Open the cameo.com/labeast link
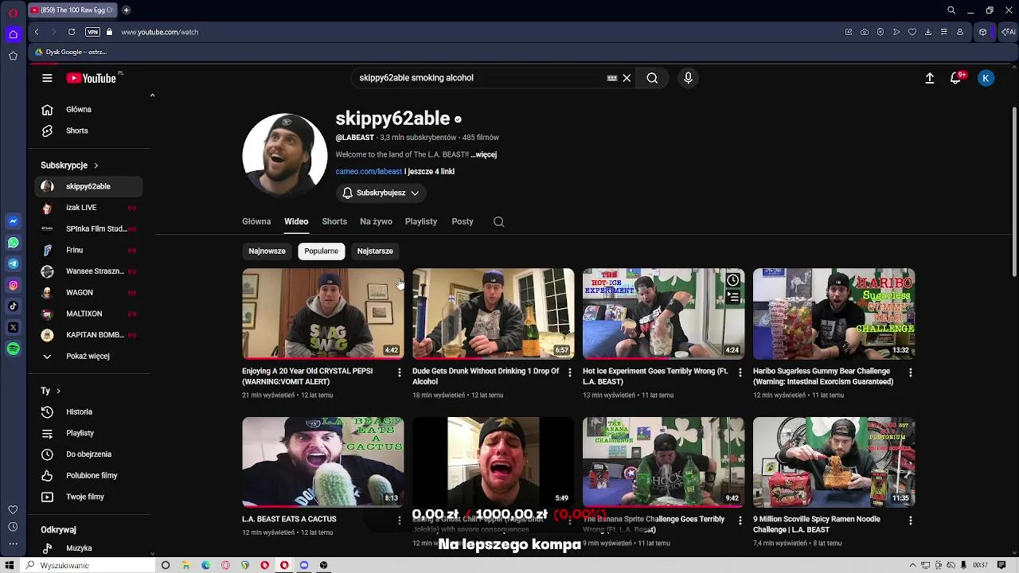 [x=369, y=172]
